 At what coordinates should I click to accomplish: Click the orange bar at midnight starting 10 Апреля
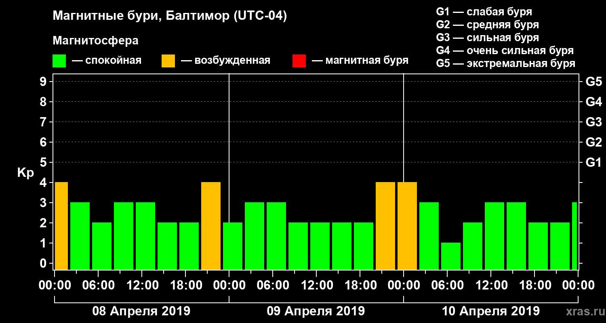point(407,226)
